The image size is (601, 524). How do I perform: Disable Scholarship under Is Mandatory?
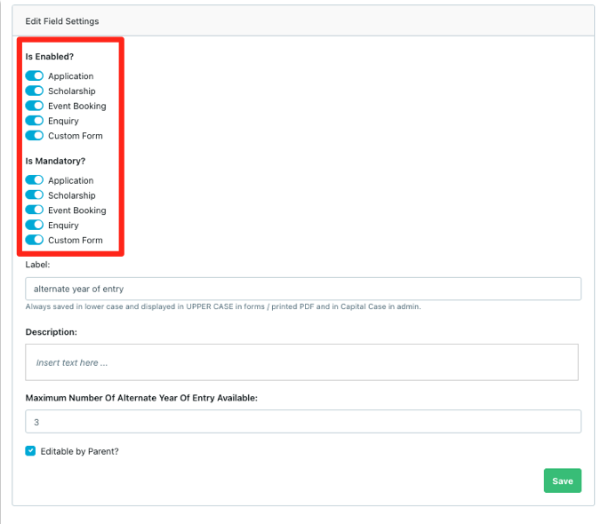point(34,195)
